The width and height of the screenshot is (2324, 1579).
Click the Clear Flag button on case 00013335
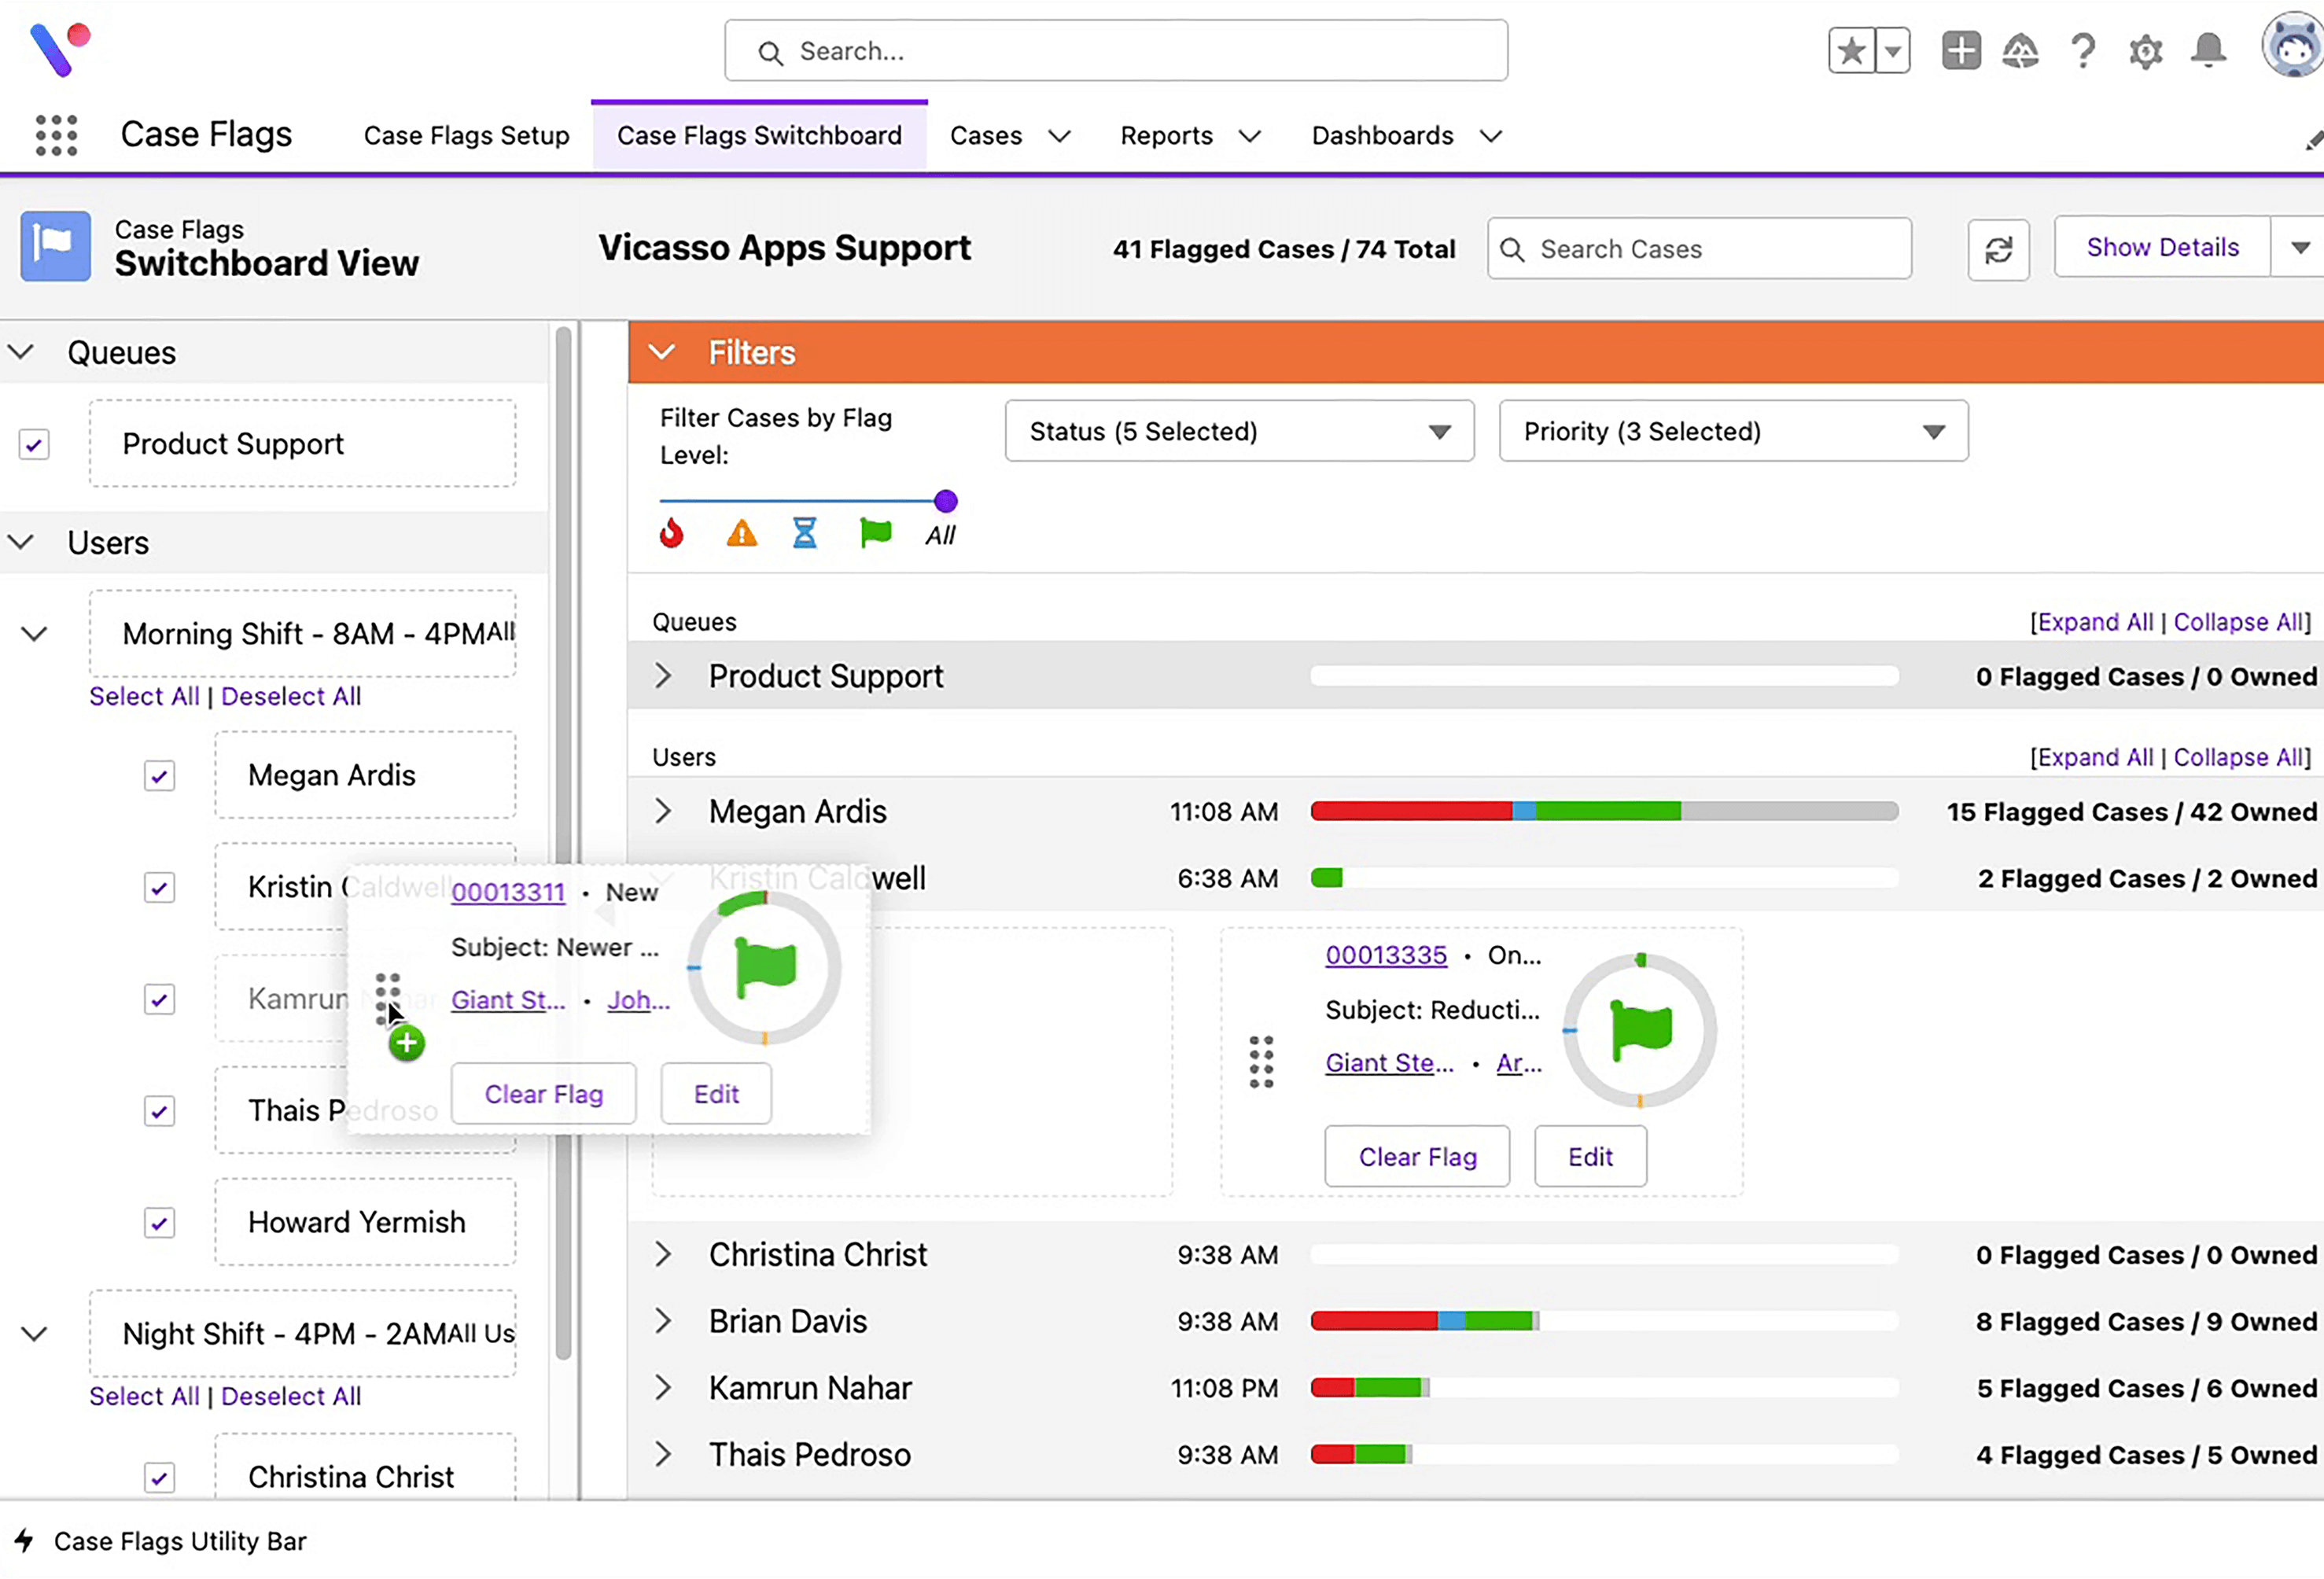click(1417, 1156)
